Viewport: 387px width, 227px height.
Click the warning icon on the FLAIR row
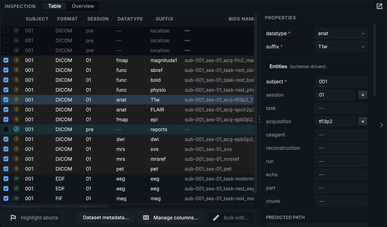(16, 109)
